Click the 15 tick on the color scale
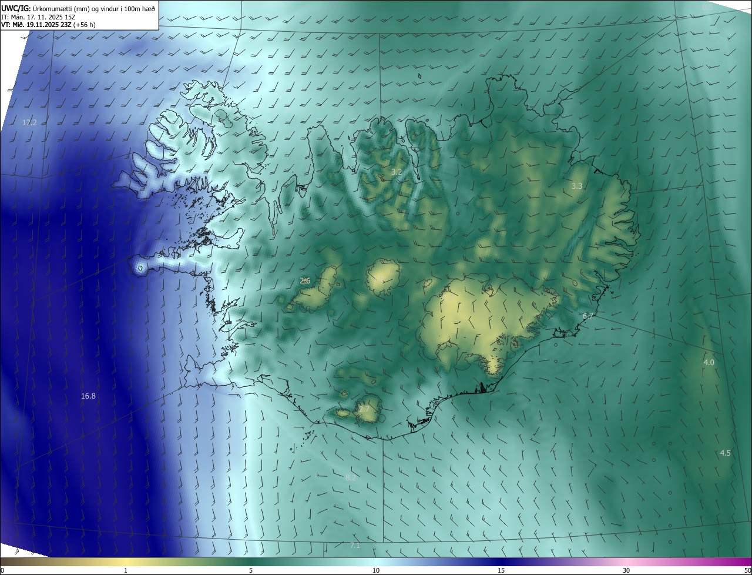This screenshot has width=752, height=575. click(501, 570)
